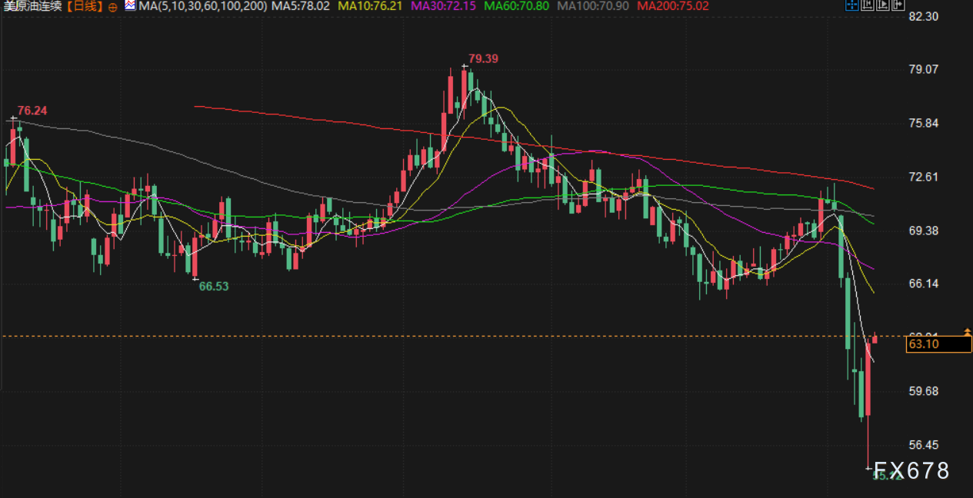Click the jump-to-start chart icon
Screen dimensions: 973x498
pyautogui.click(x=868, y=5)
